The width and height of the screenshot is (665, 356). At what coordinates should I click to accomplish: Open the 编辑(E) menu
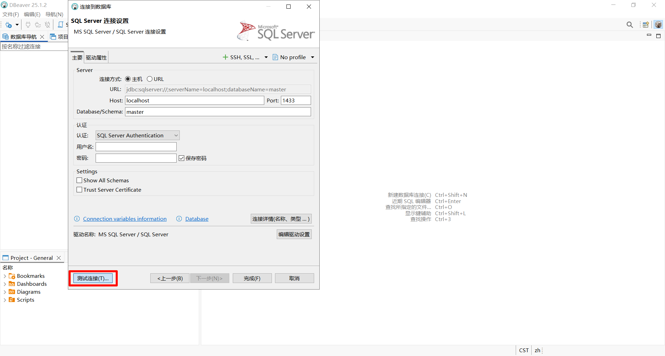(32, 14)
